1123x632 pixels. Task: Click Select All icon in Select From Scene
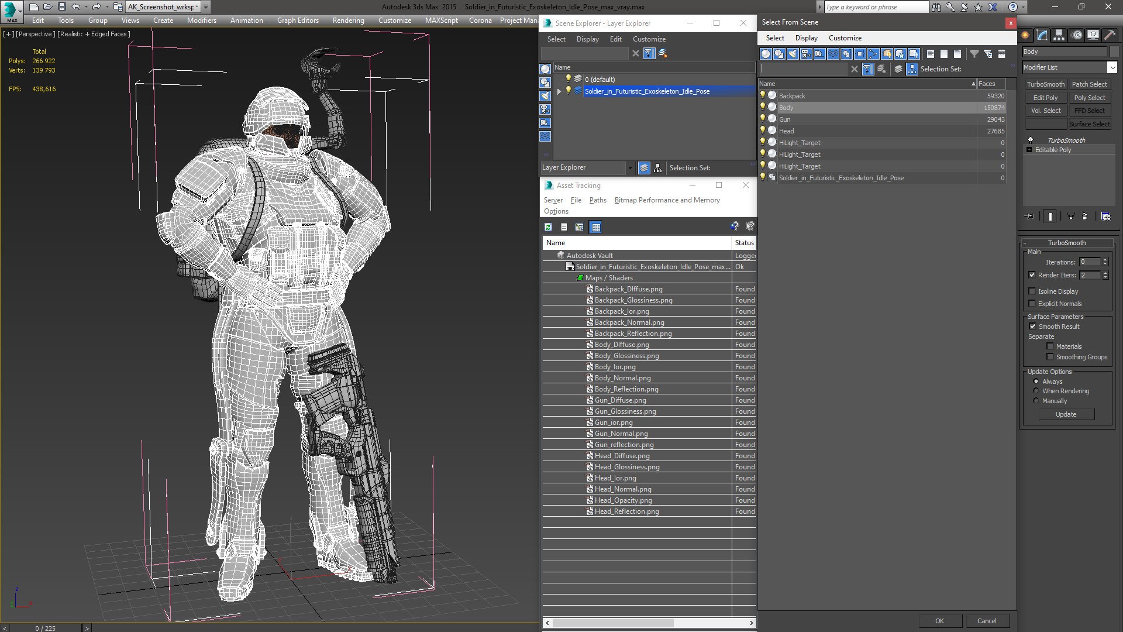(x=931, y=54)
